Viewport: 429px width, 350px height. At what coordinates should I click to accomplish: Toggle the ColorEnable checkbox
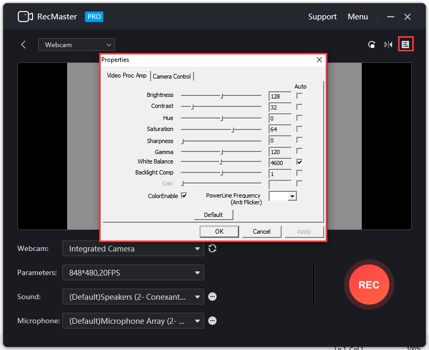[184, 196]
